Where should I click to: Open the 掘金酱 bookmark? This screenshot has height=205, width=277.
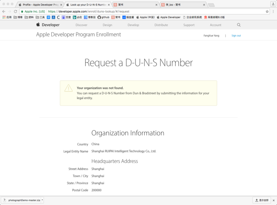128,17
